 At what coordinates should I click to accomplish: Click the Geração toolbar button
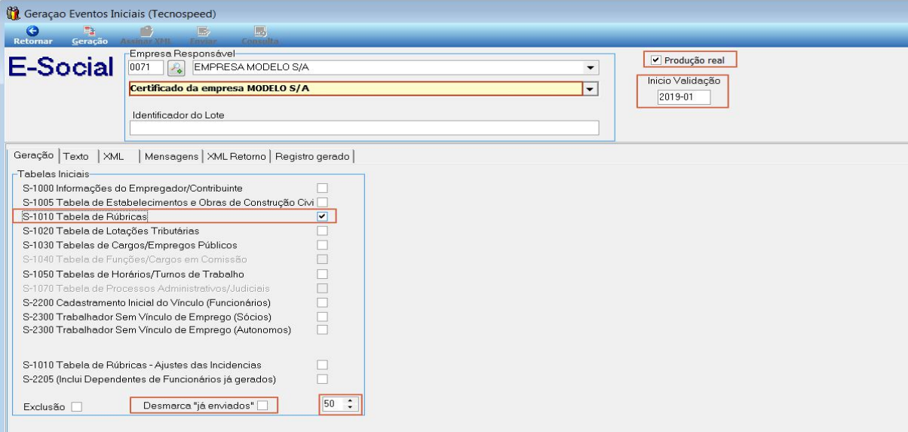coord(89,35)
